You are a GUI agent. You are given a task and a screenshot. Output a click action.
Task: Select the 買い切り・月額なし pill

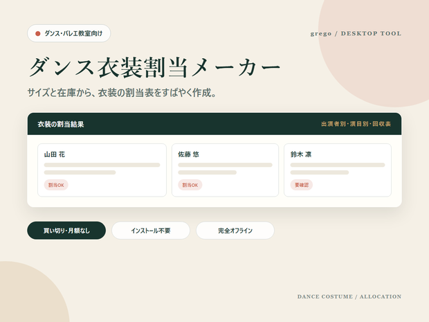point(66,231)
